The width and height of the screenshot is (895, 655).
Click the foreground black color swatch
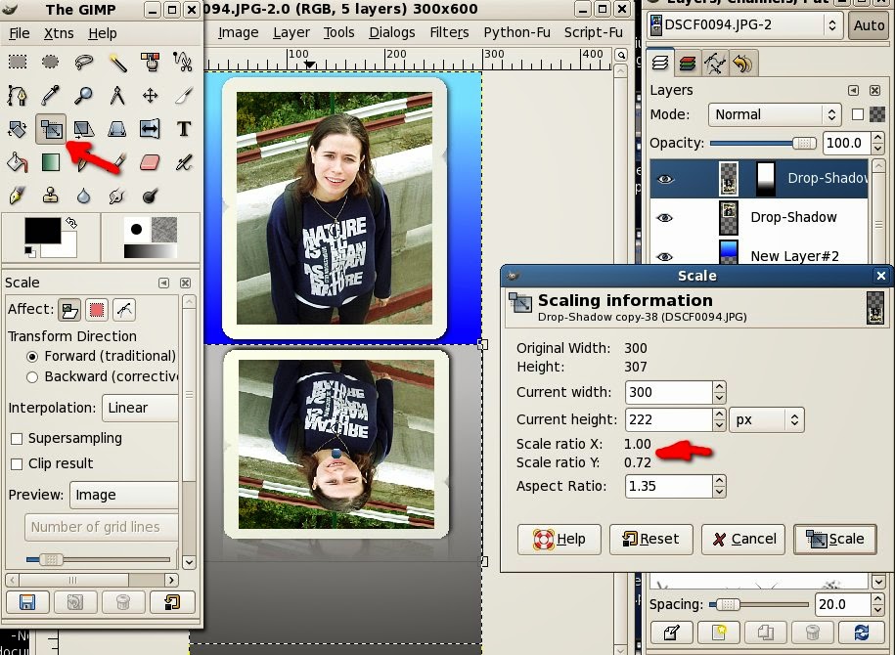42,231
